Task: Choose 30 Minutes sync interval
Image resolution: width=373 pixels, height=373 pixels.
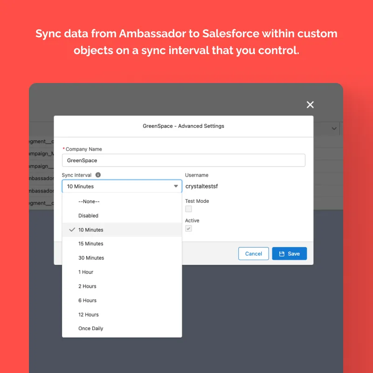Action: click(122, 258)
